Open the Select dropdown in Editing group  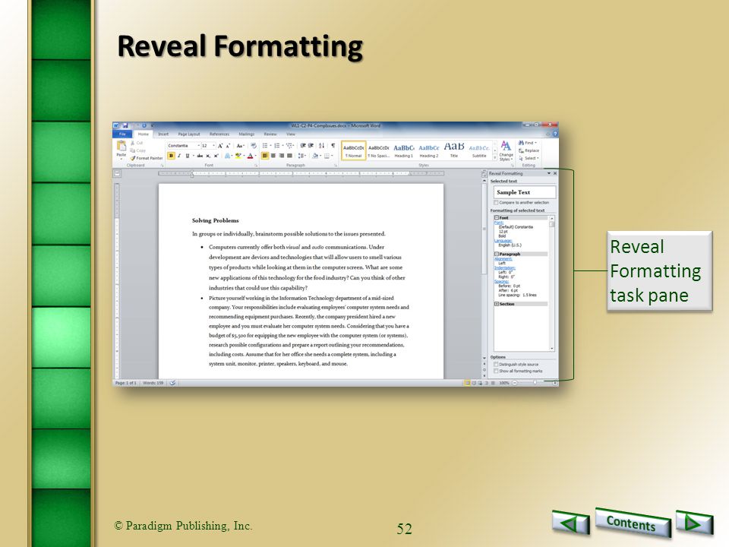point(529,158)
